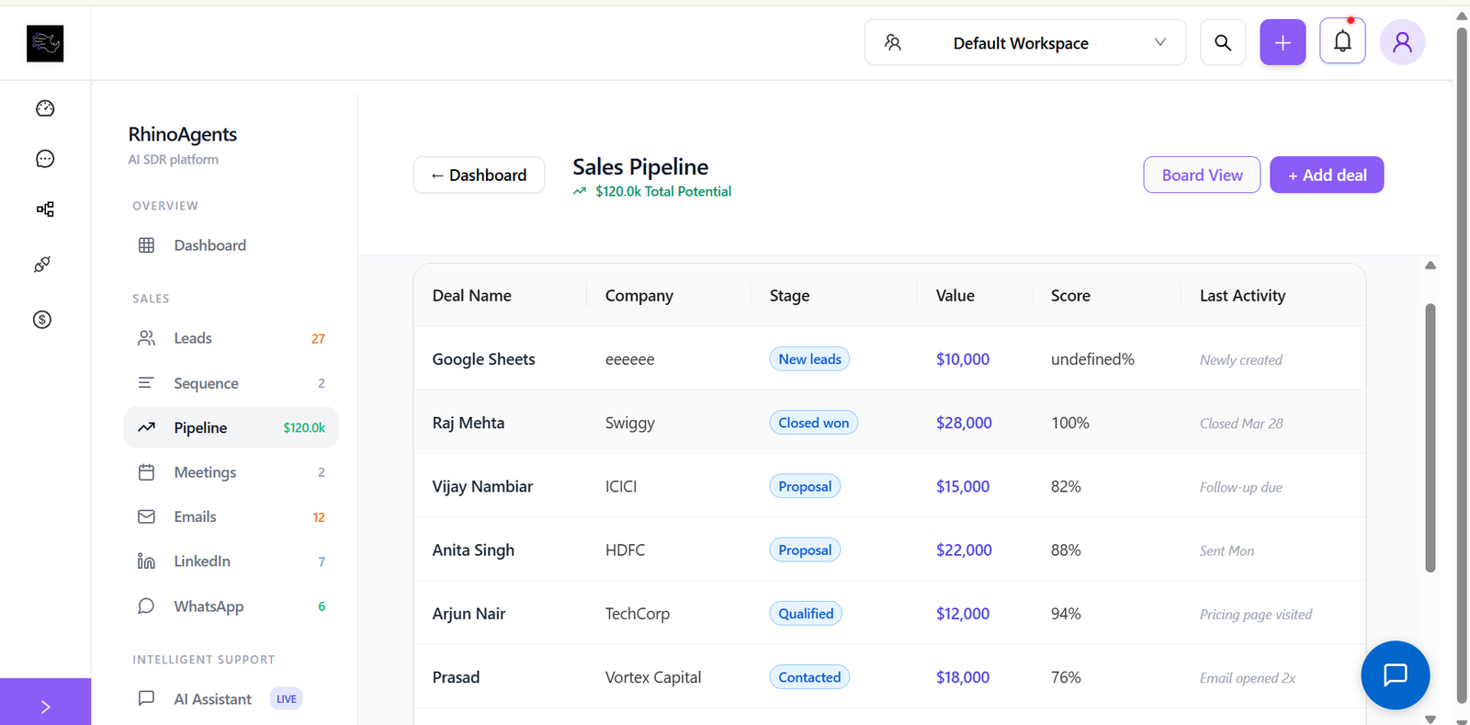1470x725 pixels.
Task: Click the workspace people icon
Action: tap(893, 42)
